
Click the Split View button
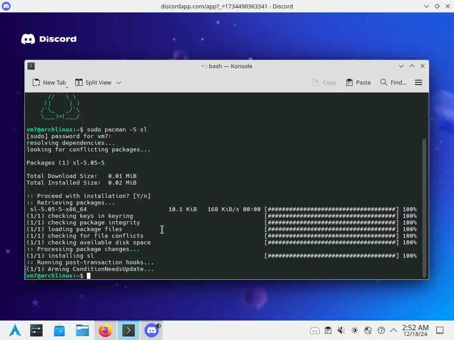pyautogui.click(x=93, y=83)
